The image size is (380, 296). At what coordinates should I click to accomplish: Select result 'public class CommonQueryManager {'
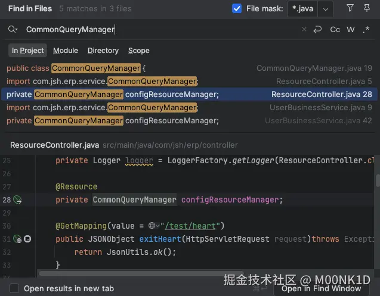click(190, 68)
